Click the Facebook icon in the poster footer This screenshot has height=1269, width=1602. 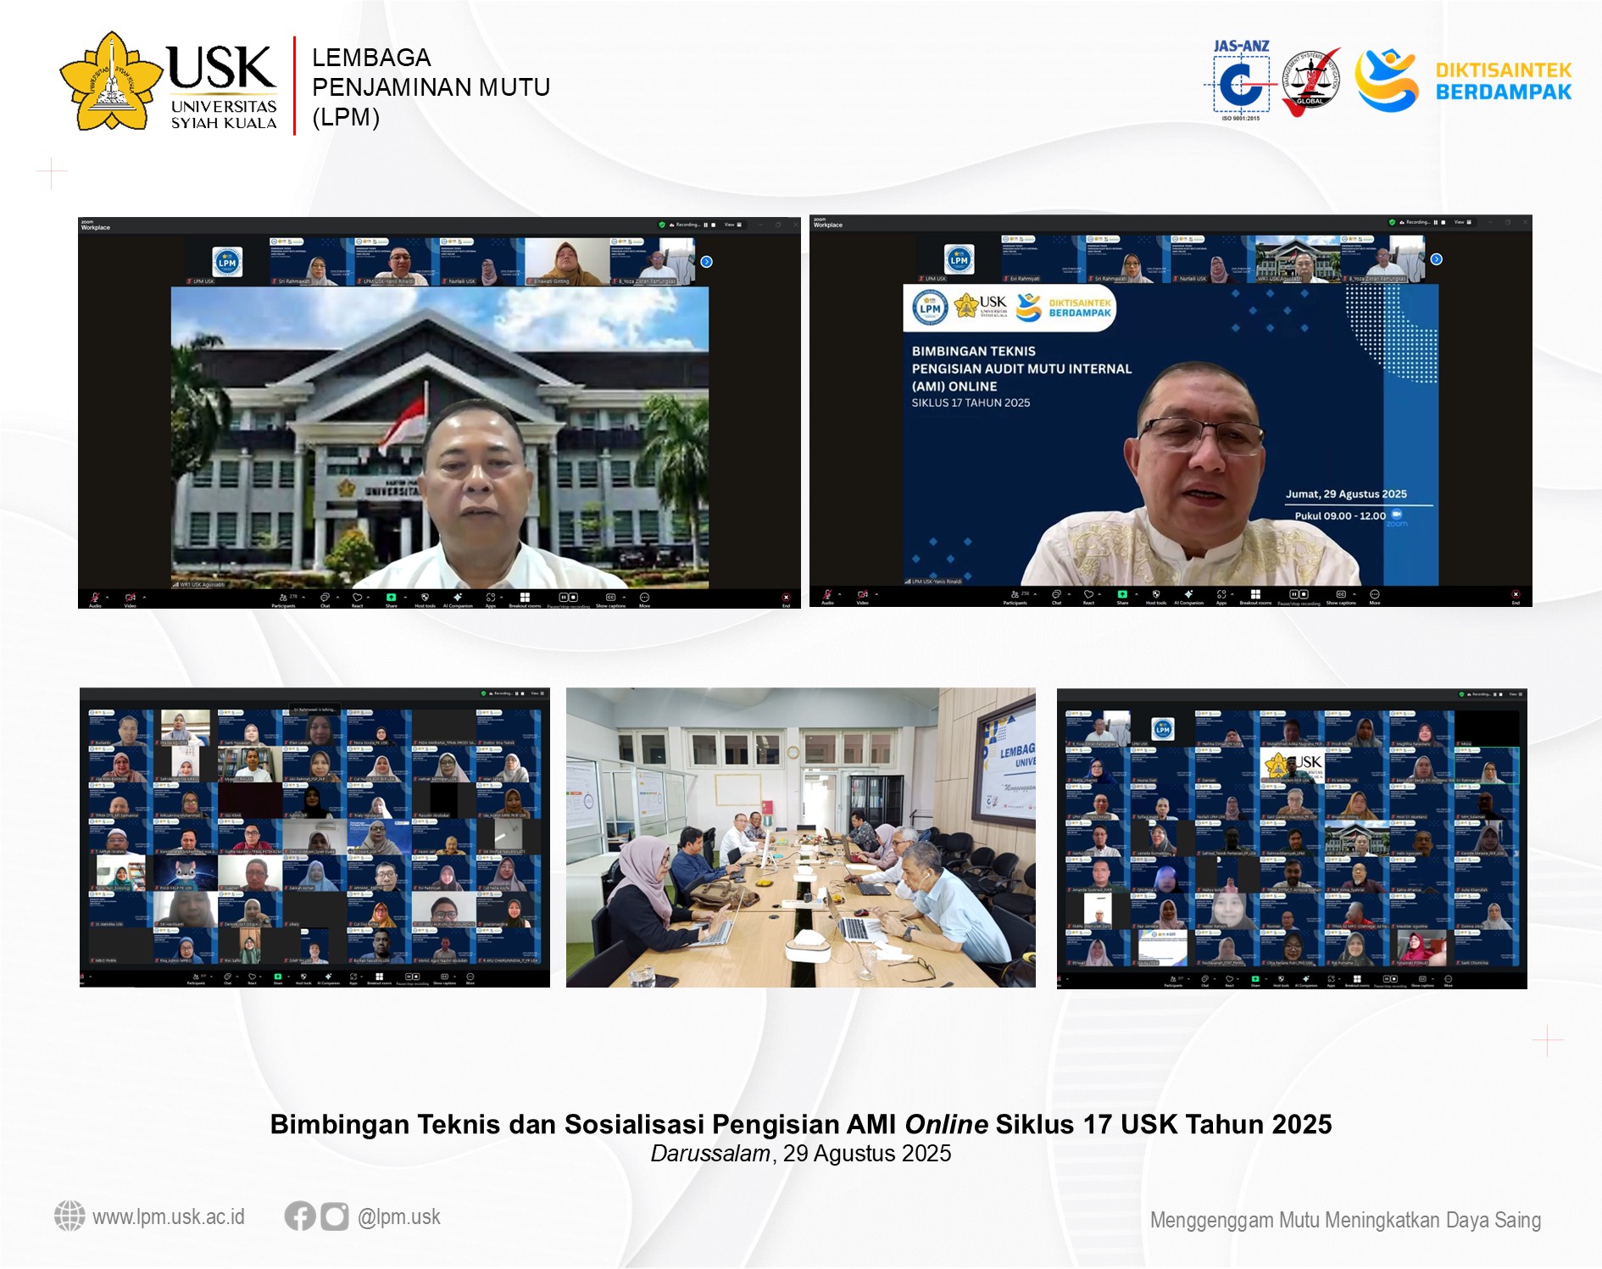coord(299,1216)
